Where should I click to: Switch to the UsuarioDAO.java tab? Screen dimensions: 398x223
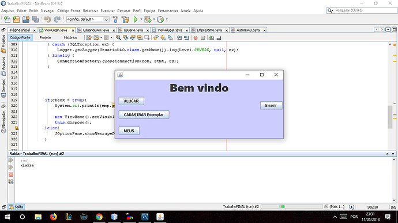pyautogui.click(x=96, y=30)
